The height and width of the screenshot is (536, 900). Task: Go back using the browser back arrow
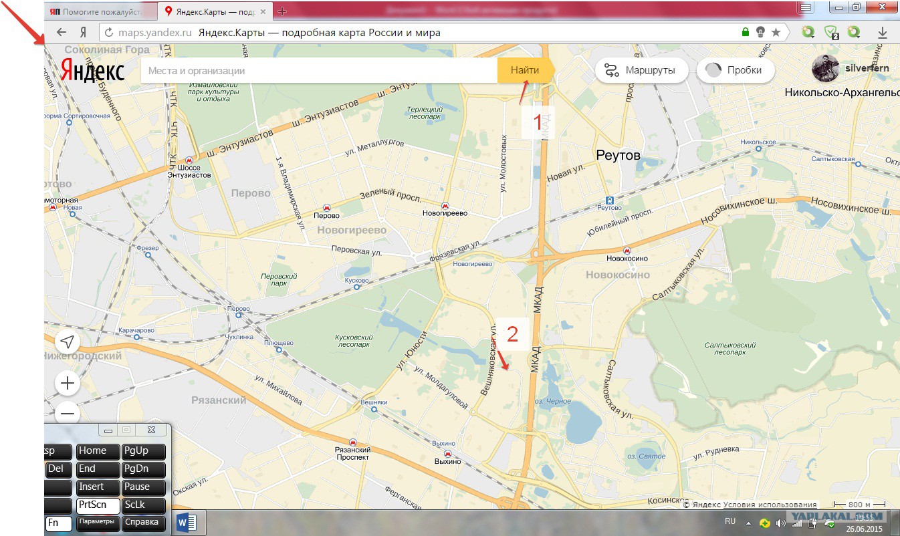coord(62,32)
